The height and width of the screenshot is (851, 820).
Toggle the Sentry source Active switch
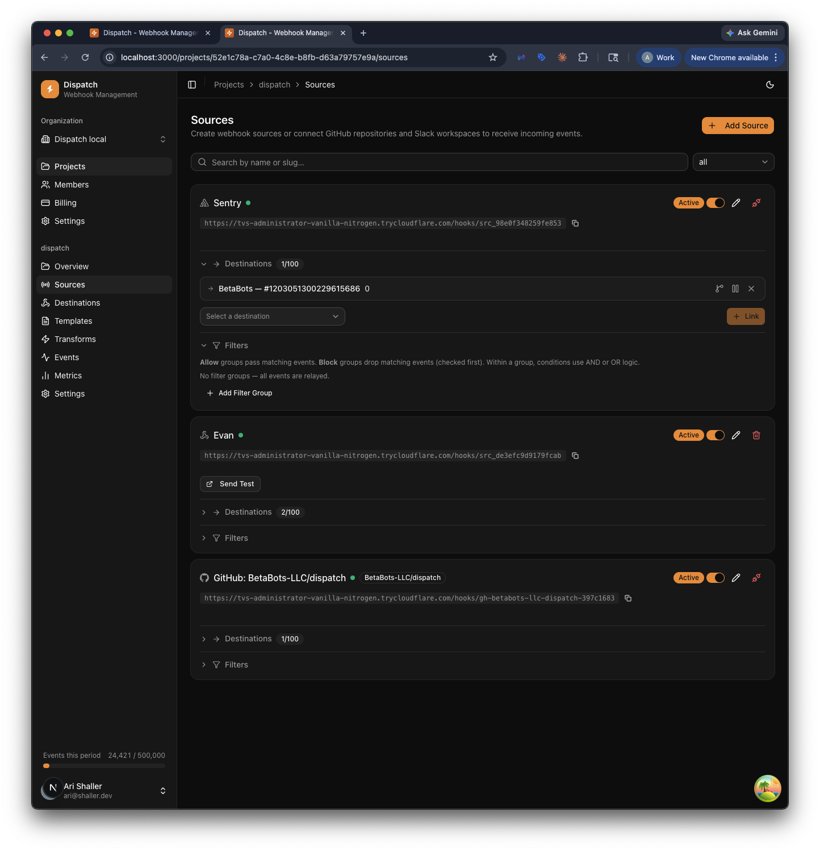(716, 203)
